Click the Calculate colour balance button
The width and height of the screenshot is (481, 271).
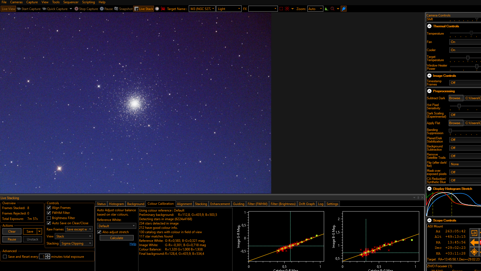[x=117, y=238]
